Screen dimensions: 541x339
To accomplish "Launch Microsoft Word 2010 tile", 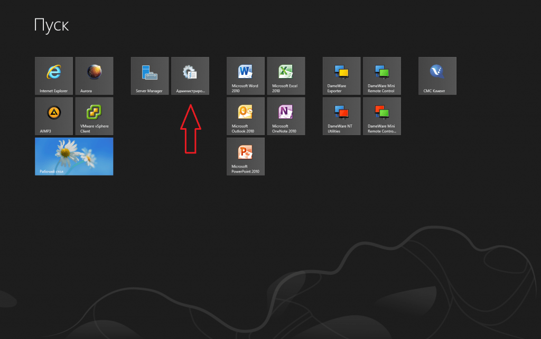I will [x=246, y=76].
